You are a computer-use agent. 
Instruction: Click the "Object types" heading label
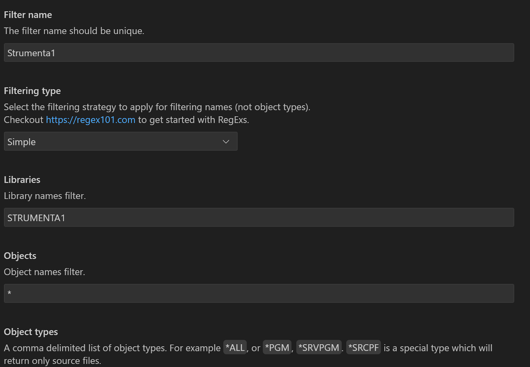click(31, 332)
